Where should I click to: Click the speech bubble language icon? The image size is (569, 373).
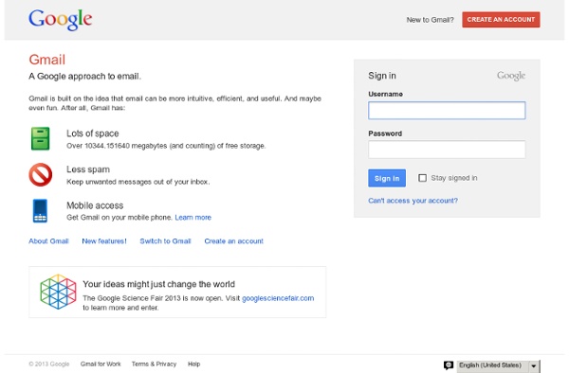449,365
